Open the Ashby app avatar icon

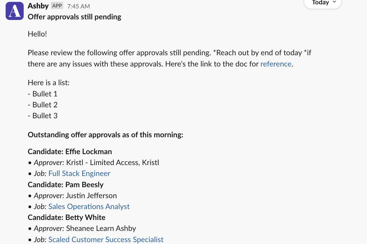pos(15,11)
